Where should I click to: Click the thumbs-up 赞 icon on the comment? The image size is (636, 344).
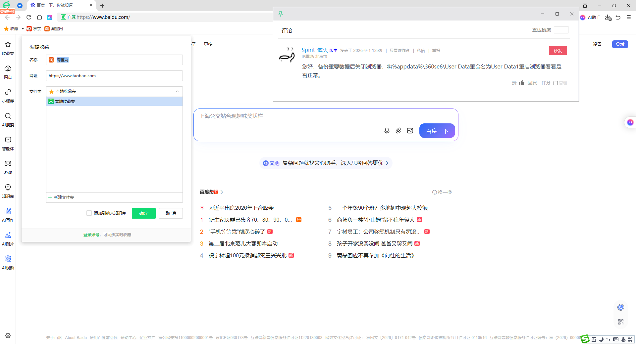coord(522,83)
